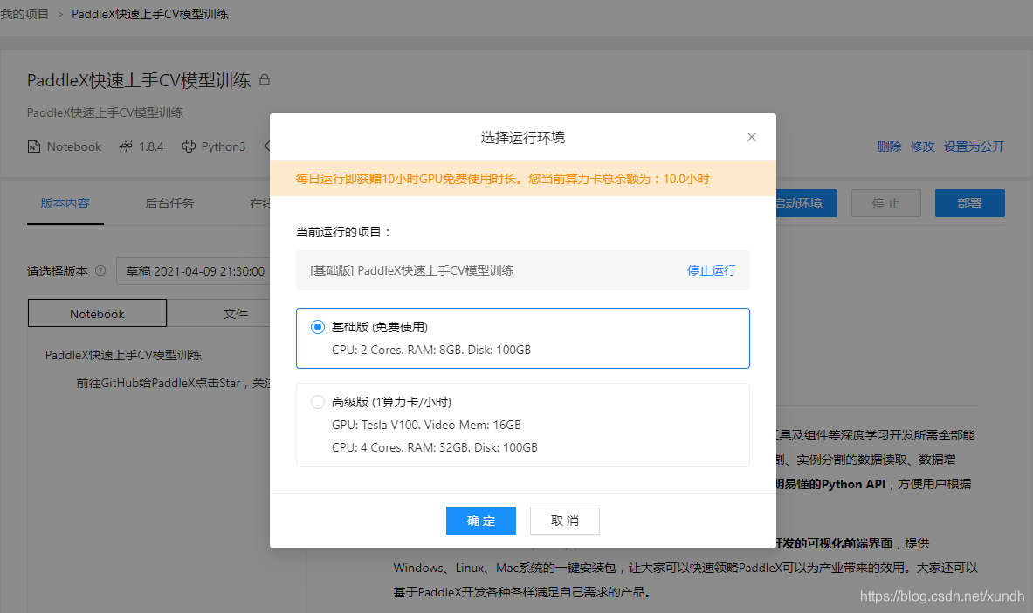The height and width of the screenshot is (613, 1033).
Task: Close the environment selection dialog
Action: coord(752,137)
